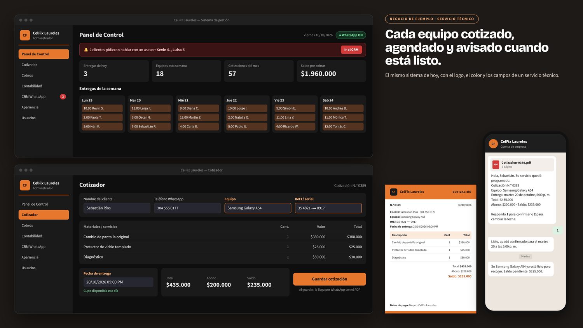Click the CF avatar in the phone chat header
This screenshot has height=328, width=583.
[x=493, y=144]
